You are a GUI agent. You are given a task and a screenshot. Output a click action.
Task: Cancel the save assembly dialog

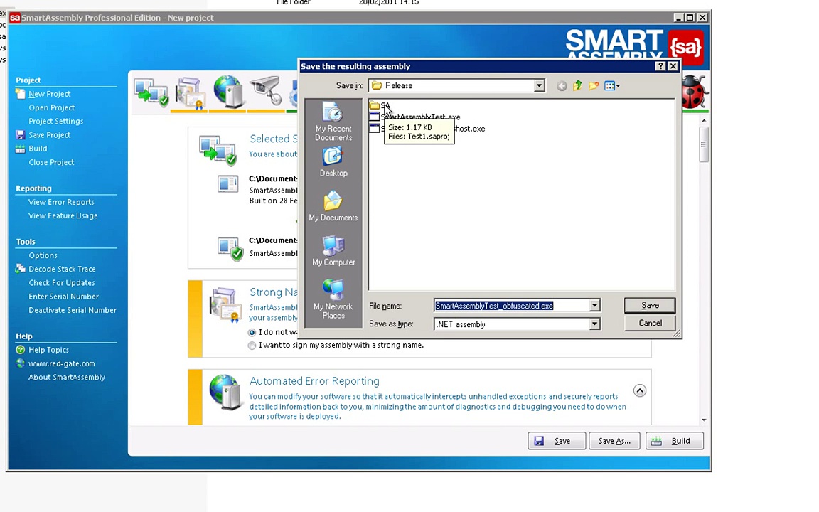649,324
